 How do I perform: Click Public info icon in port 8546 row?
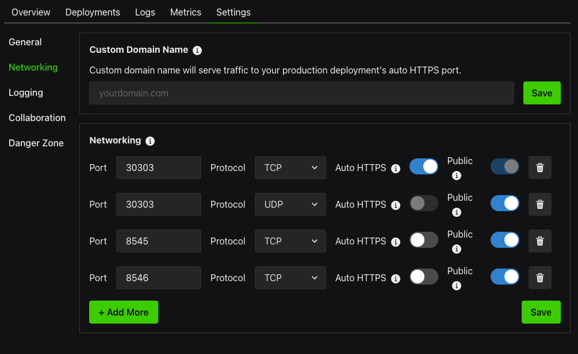(x=457, y=286)
